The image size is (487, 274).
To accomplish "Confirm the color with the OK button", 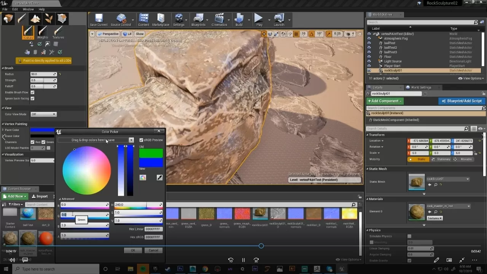I will pyautogui.click(x=132, y=250).
